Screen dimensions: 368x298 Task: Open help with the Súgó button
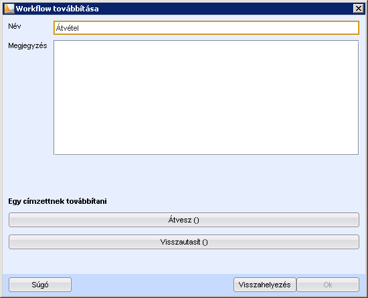coord(40,285)
